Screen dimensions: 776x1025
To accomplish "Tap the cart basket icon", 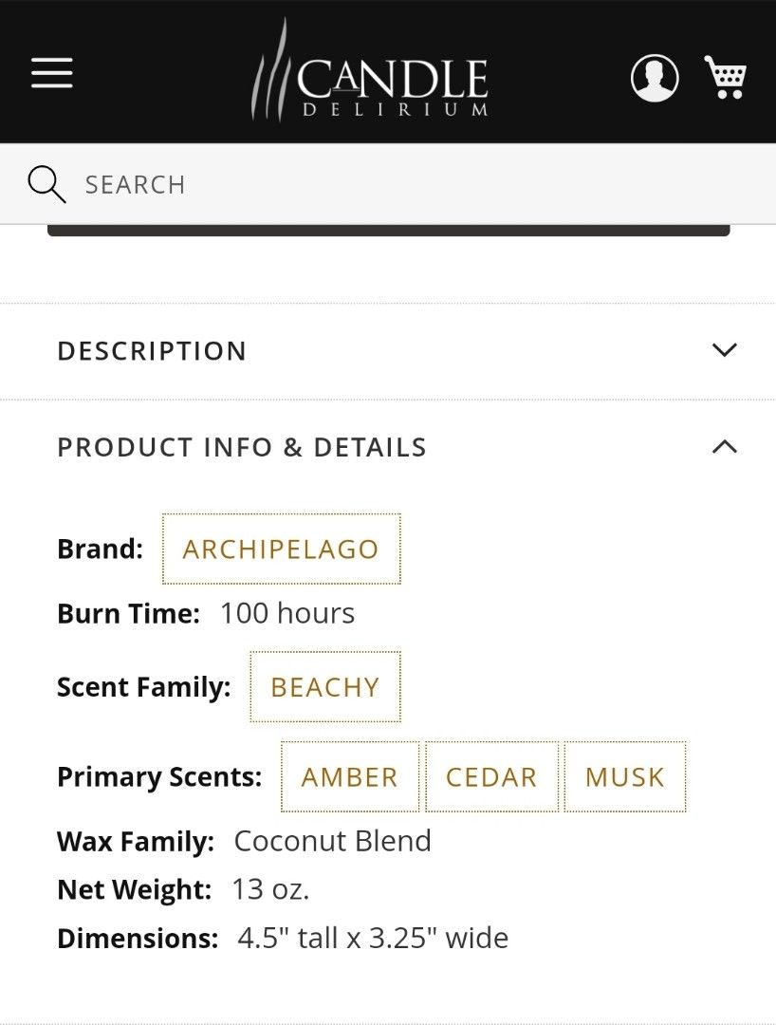I will pos(726,78).
